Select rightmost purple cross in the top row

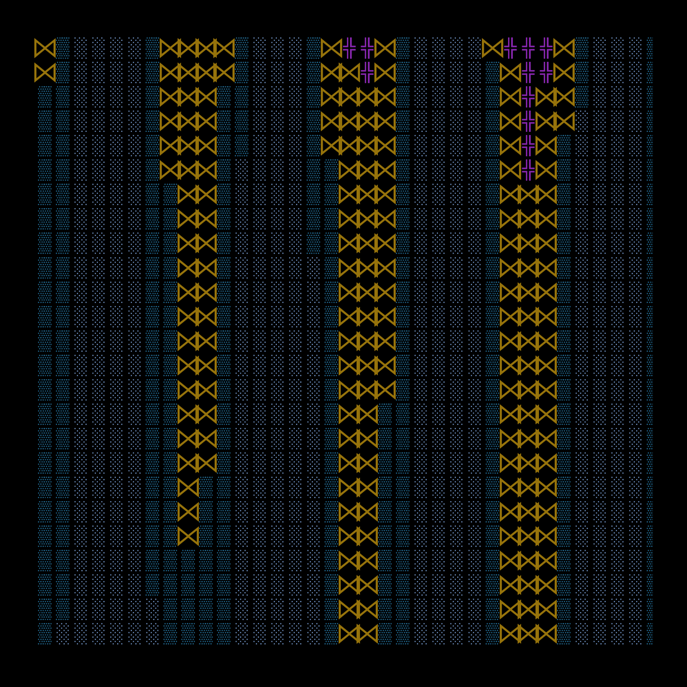pyautogui.click(x=546, y=48)
